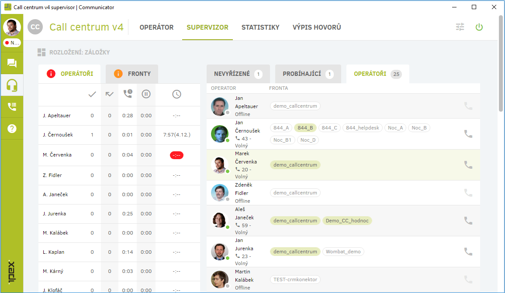Screen dimensions: 505x293
Task: Open the settings sliders icon
Action: click(460, 27)
